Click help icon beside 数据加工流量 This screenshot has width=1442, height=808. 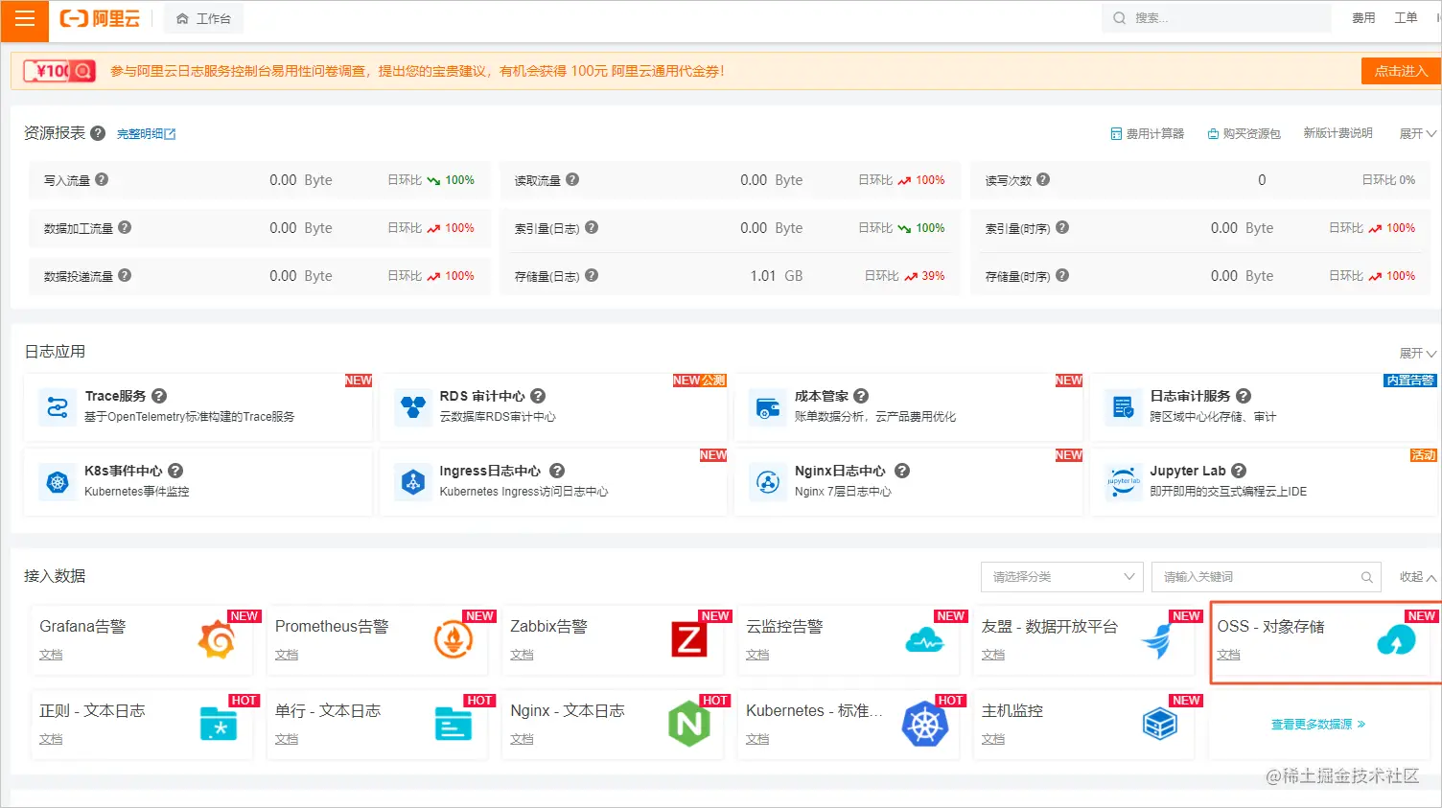[x=125, y=227]
